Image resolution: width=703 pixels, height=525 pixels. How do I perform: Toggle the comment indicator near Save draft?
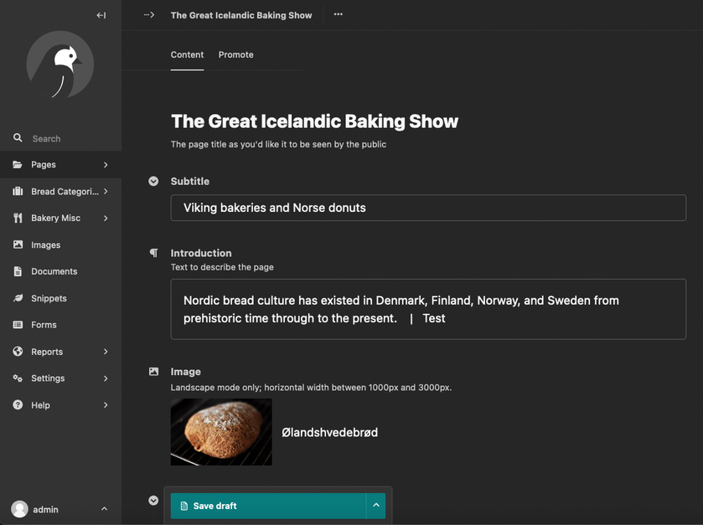[153, 500]
